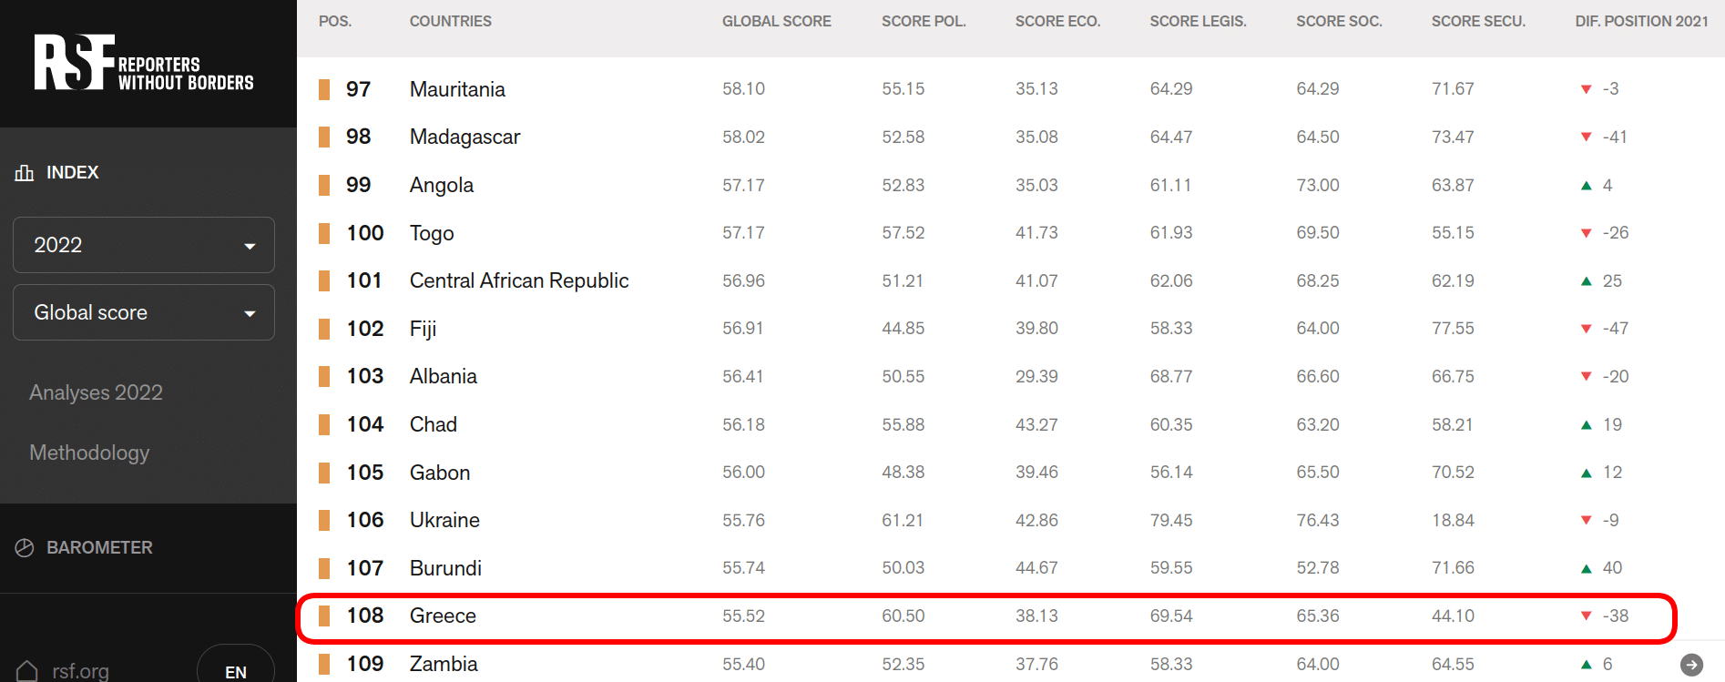Image resolution: width=1725 pixels, height=682 pixels.
Task: Click the green up arrow for Burundi
Action: pos(1586,568)
